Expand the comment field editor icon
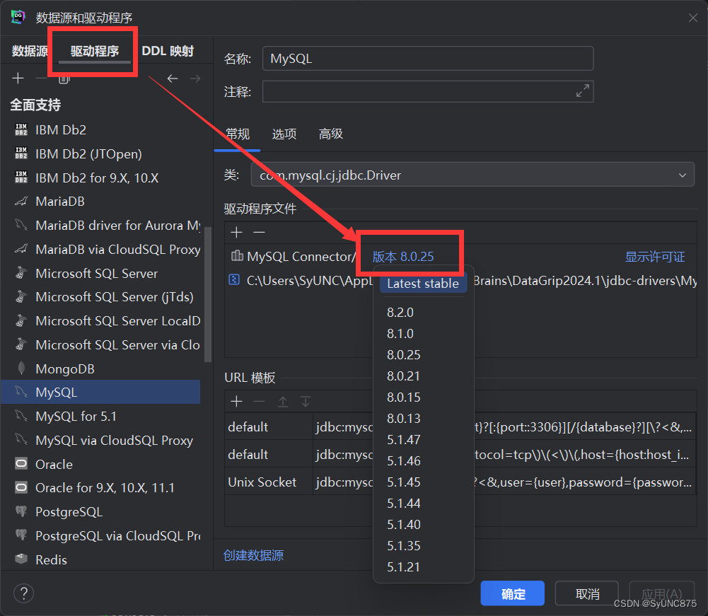708x616 pixels. (x=583, y=91)
